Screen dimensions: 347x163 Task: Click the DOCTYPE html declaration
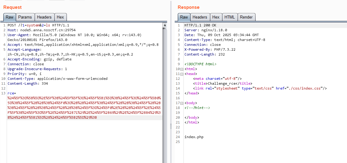pos(200,64)
